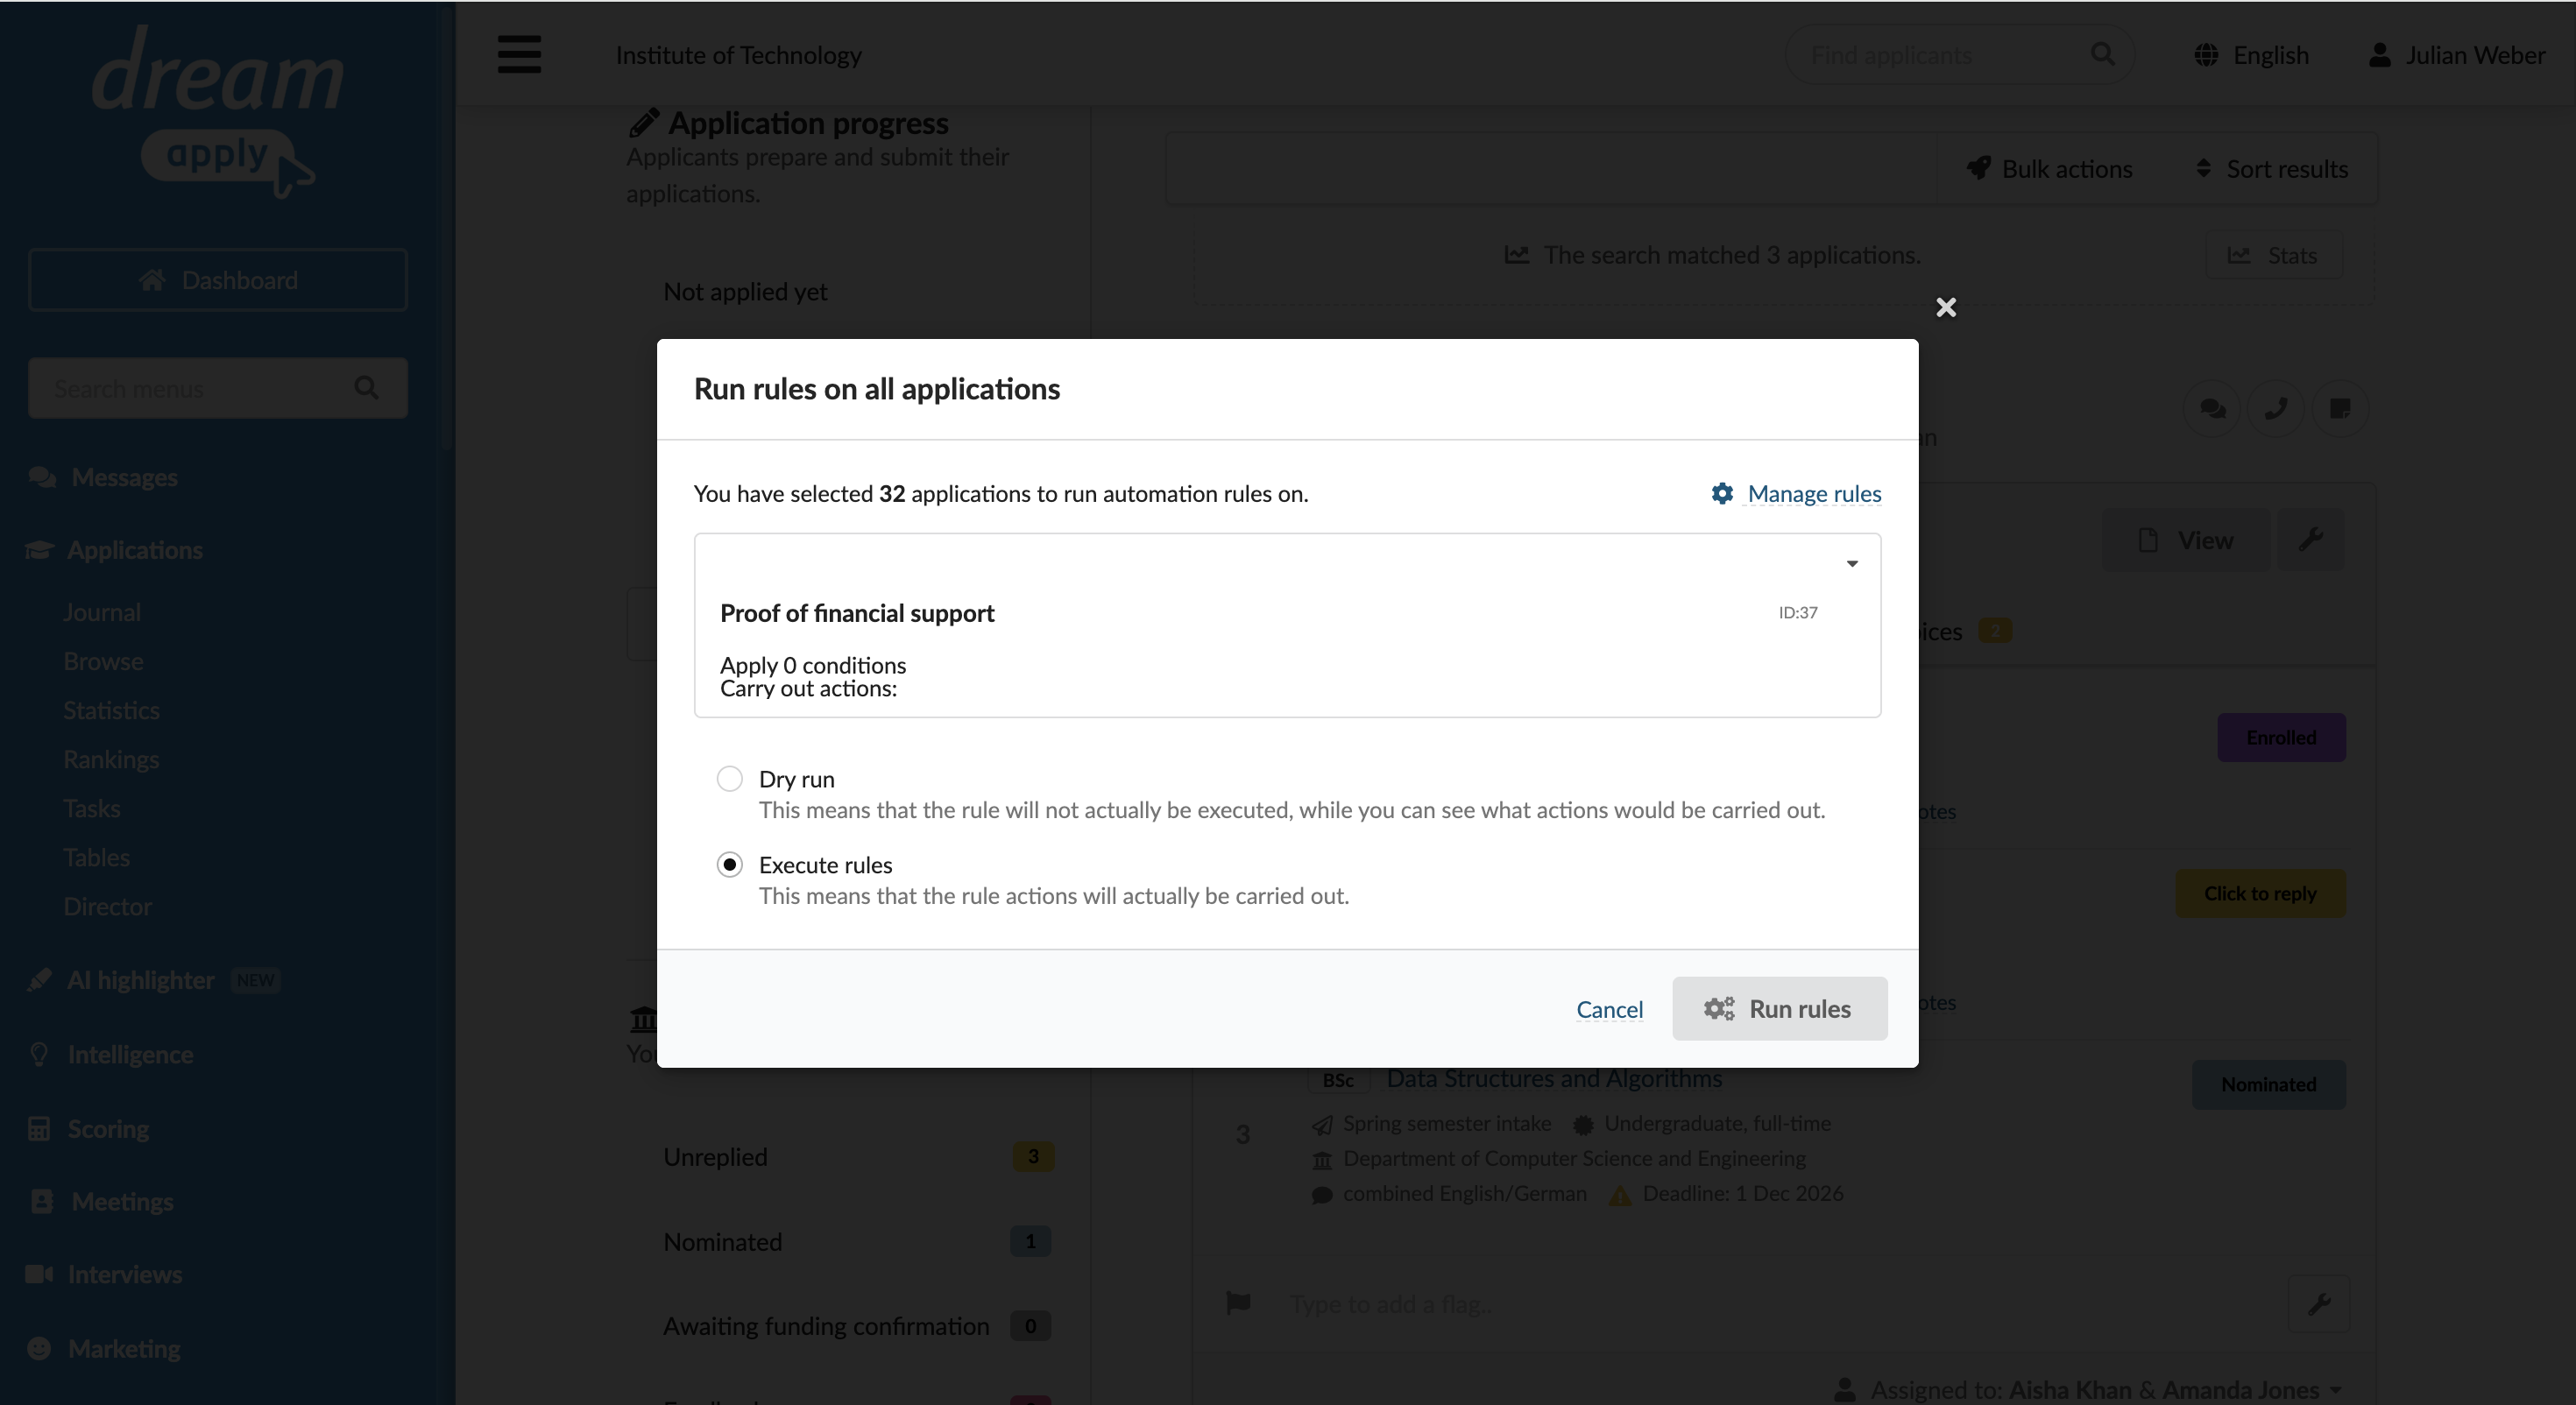Open the Sort results menu

pos(2271,168)
